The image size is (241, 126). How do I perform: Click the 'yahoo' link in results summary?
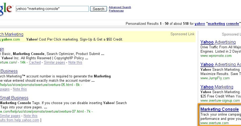click(x=200, y=23)
